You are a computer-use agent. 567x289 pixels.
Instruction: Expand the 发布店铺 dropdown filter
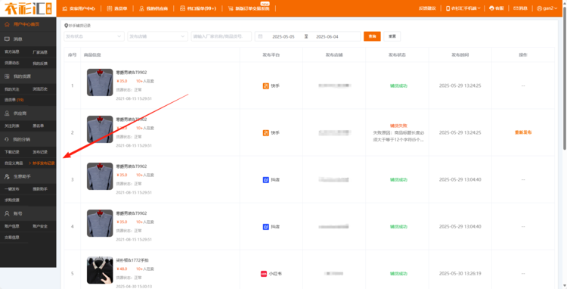click(158, 36)
